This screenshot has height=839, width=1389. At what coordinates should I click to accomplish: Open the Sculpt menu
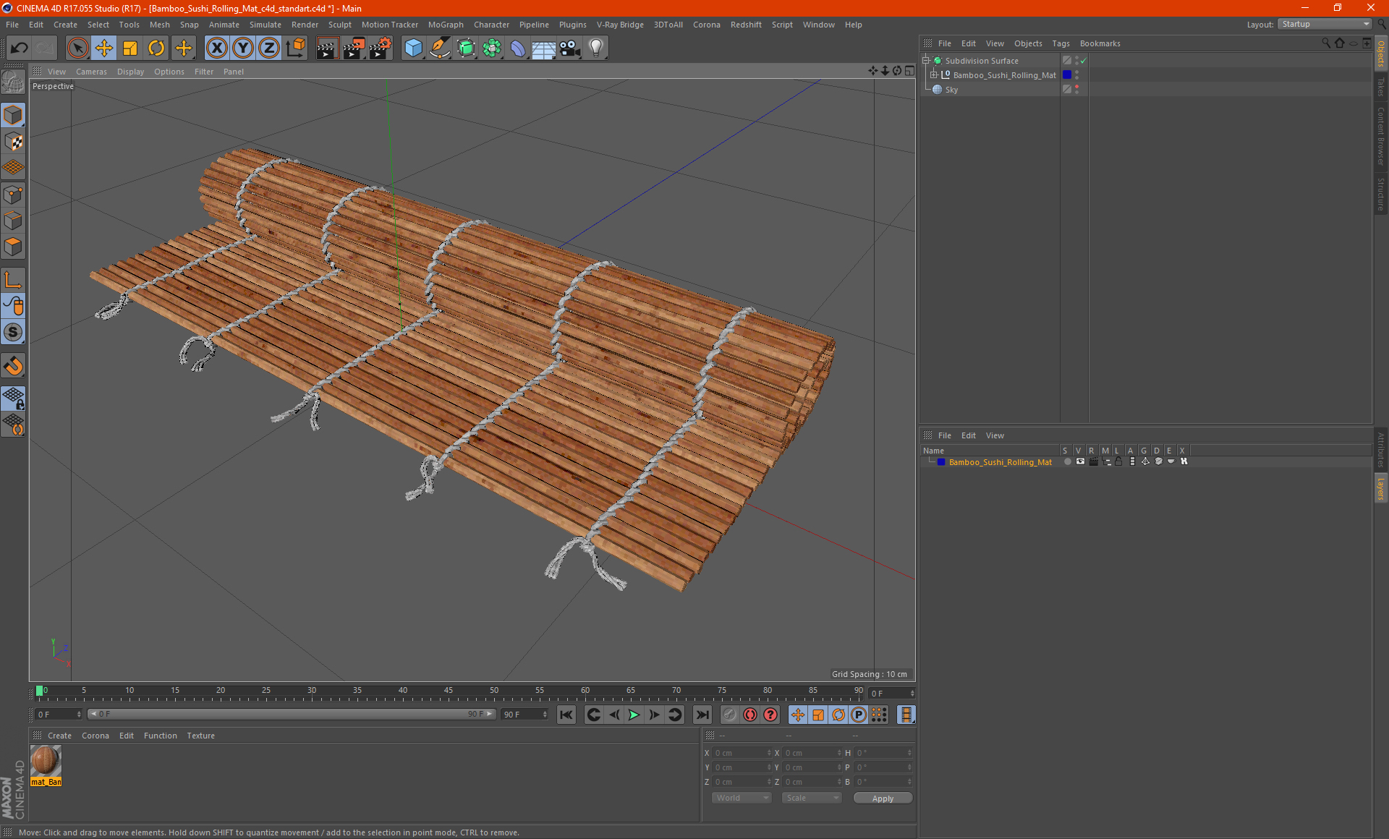(x=339, y=25)
